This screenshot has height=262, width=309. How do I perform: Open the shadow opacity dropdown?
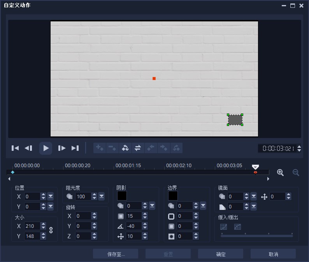pos(152,206)
